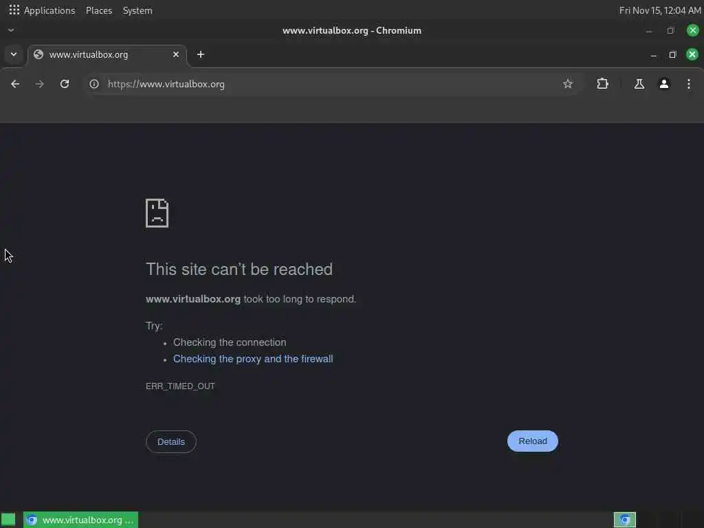Select the ERR_TIMED_OUT error code text
704x528 pixels.
180,386
